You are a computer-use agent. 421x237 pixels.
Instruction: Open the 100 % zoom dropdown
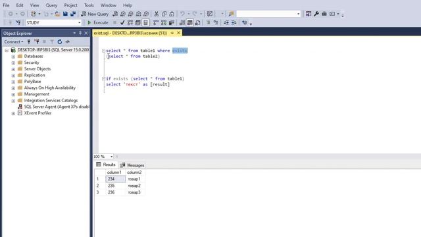click(x=111, y=157)
